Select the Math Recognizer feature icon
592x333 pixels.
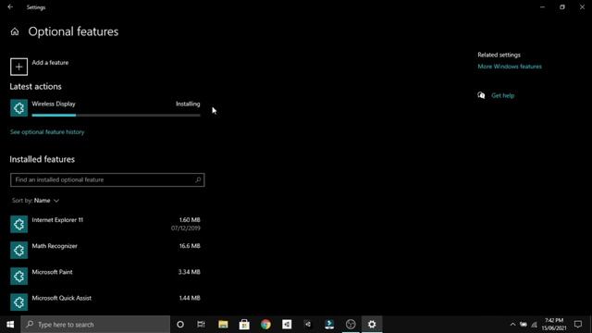pyautogui.click(x=18, y=251)
